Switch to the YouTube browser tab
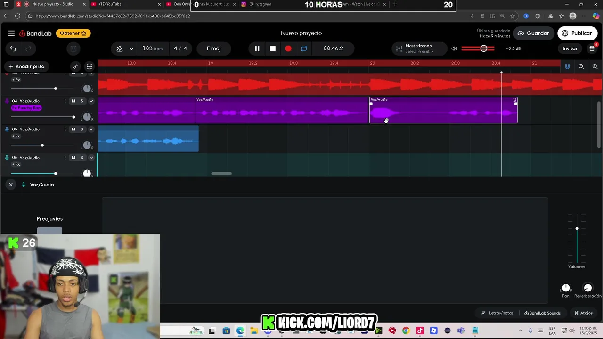 (x=125, y=4)
